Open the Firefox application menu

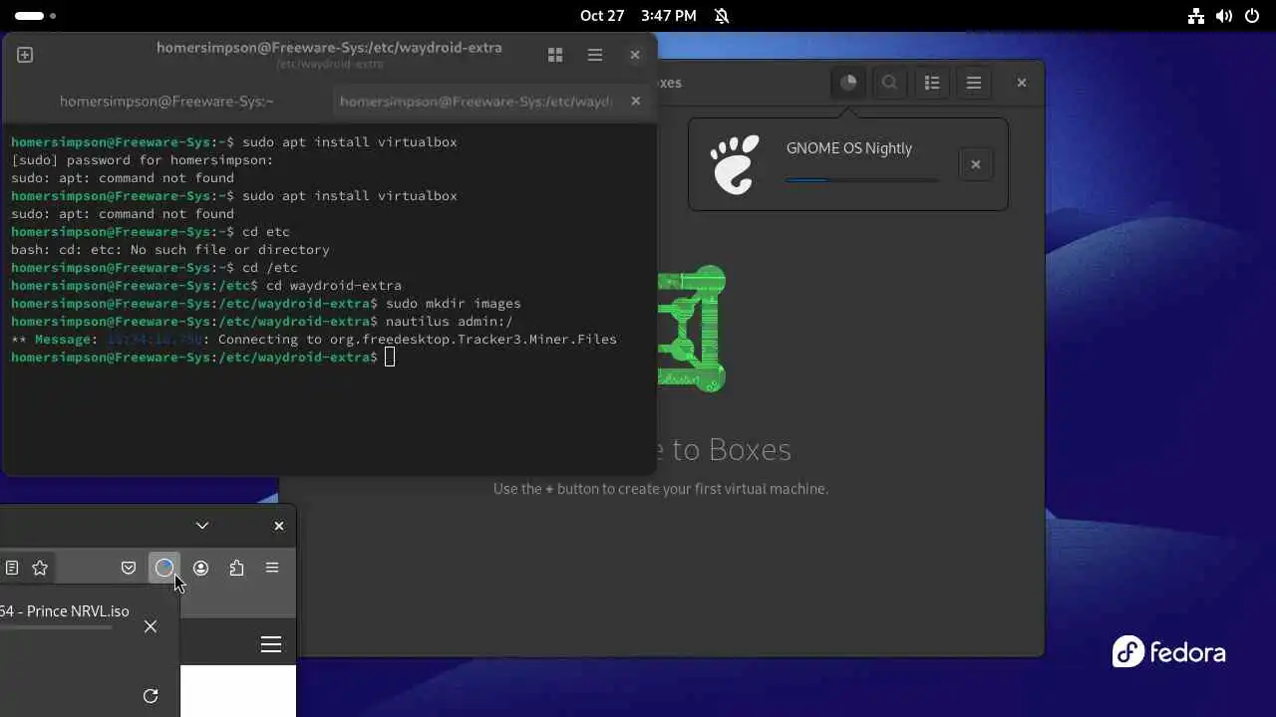coord(272,568)
